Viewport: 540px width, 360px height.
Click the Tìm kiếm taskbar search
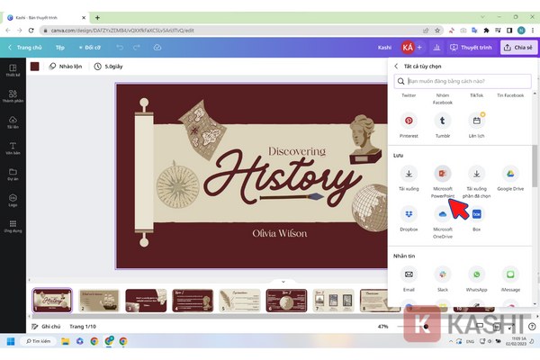point(38,341)
